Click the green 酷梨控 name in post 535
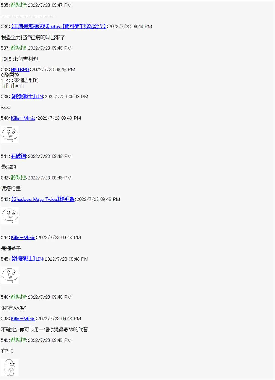This screenshot has height=380, width=275. (18, 5)
